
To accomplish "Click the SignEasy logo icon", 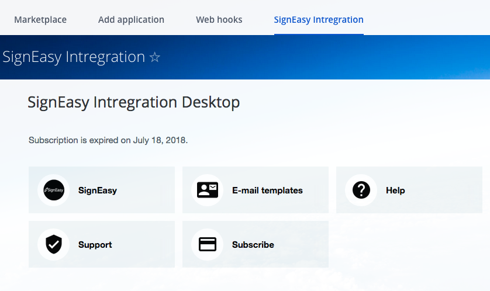I will tap(54, 190).
